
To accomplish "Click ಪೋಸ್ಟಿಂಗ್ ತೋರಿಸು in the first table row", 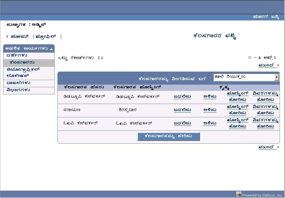I will pyautogui.click(x=238, y=97).
